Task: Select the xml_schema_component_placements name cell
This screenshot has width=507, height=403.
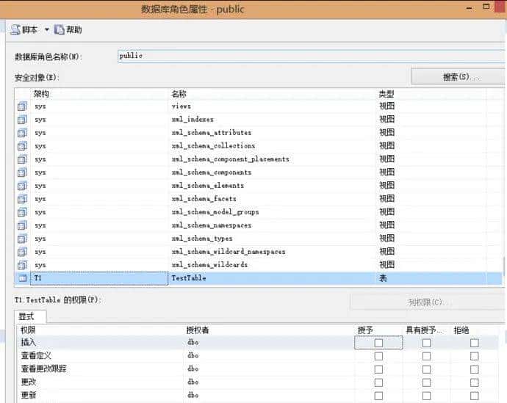Action: tap(230, 159)
